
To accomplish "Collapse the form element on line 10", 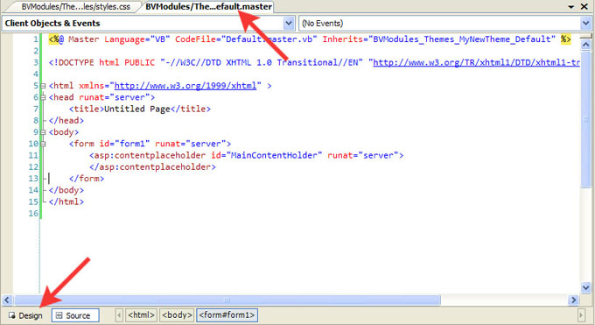I will 43,144.
